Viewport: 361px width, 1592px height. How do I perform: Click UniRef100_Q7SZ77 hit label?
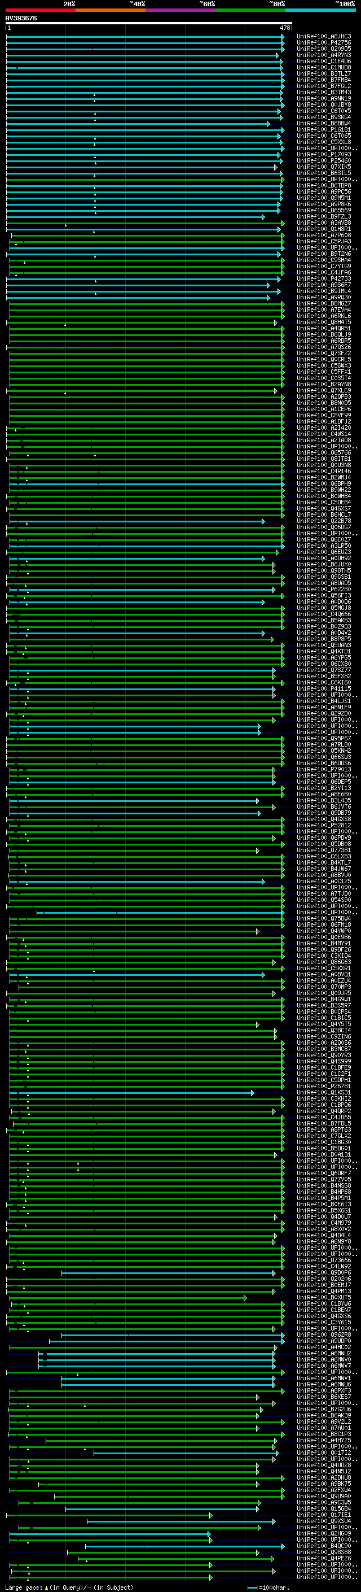pos(324,670)
